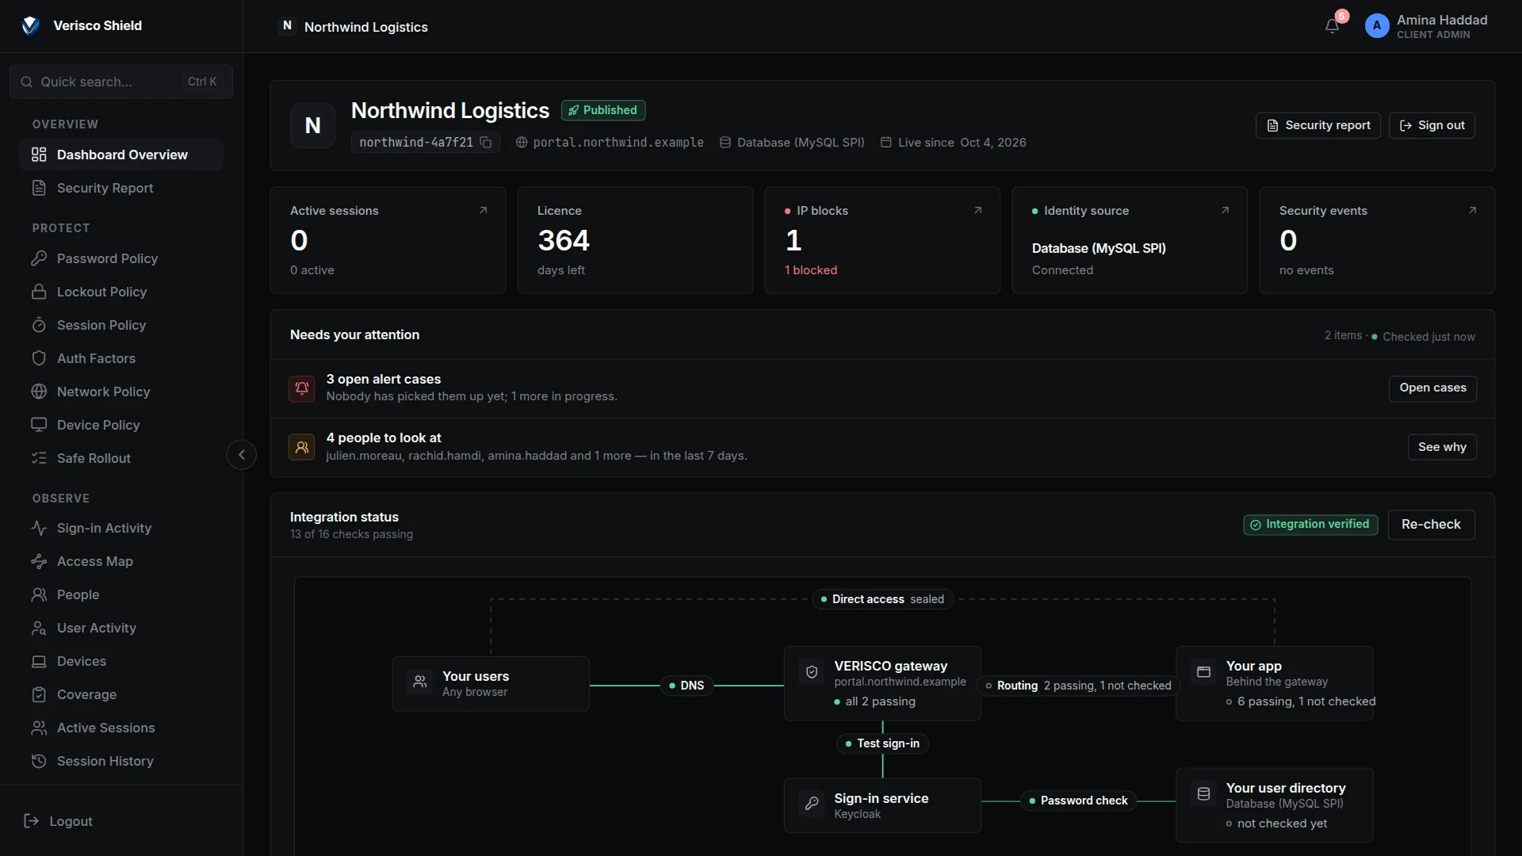Click the Re-check integration button

1431,525
